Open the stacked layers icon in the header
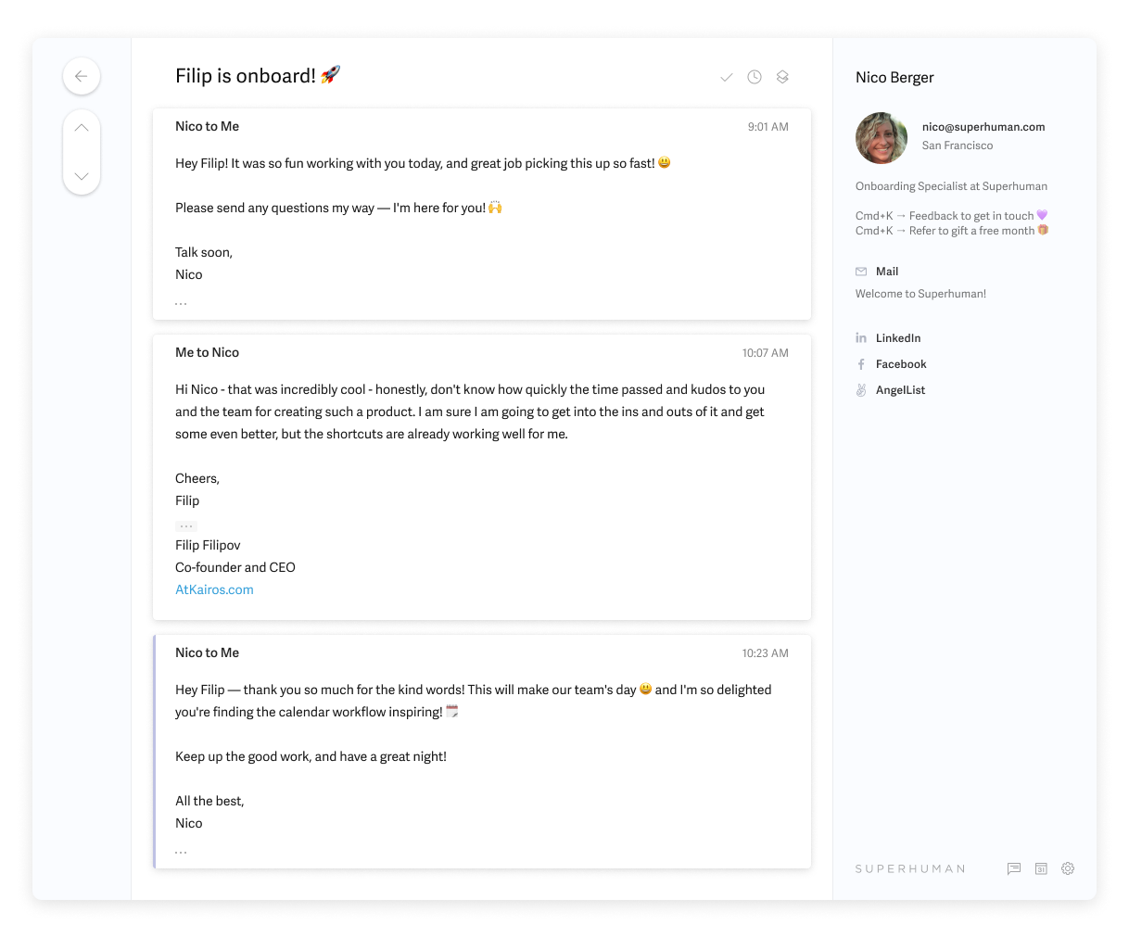 click(782, 77)
